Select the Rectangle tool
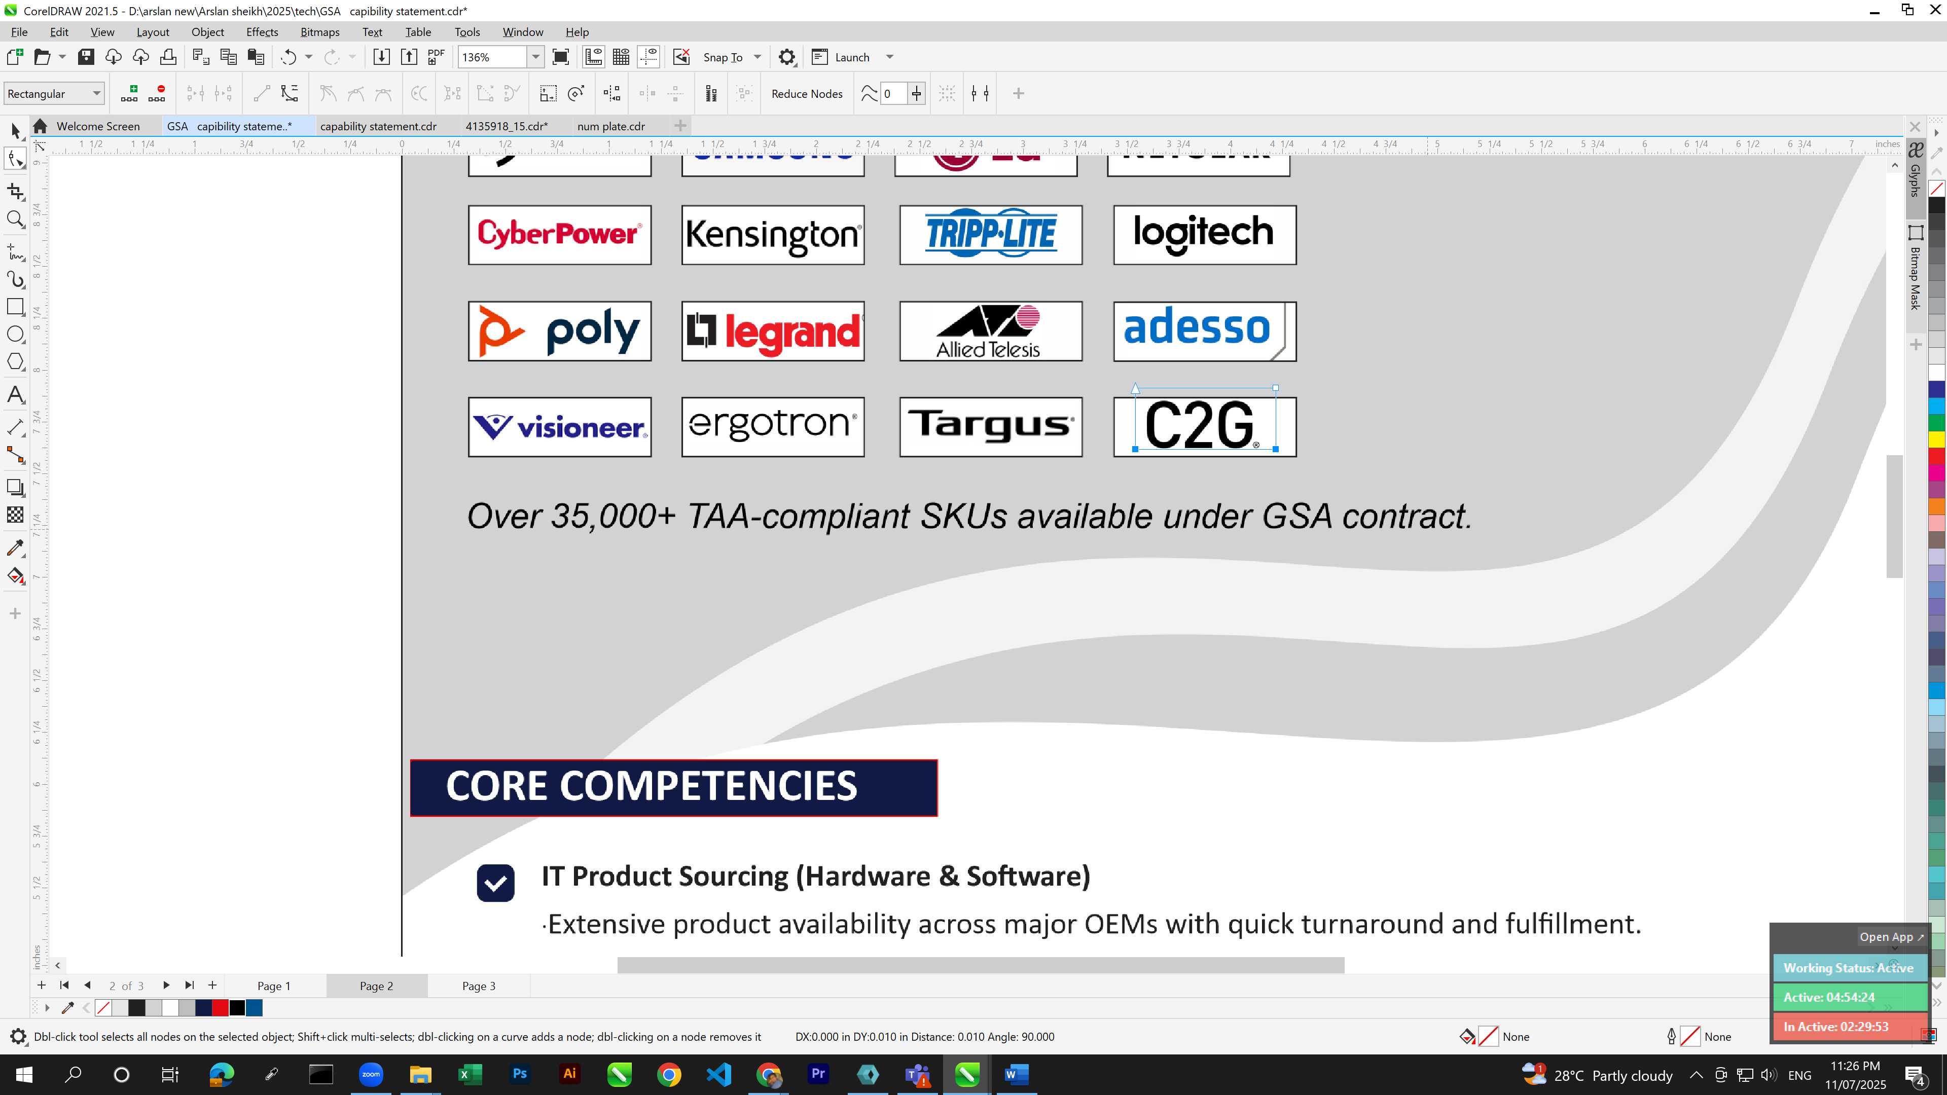Image resolution: width=1947 pixels, height=1095 pixels. coord(15,307)
